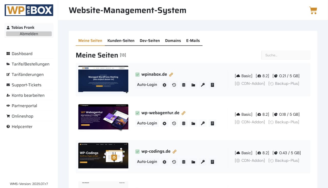
Task: Open file manager folder for wp-codings.de
Action: (x=193, y=162)
